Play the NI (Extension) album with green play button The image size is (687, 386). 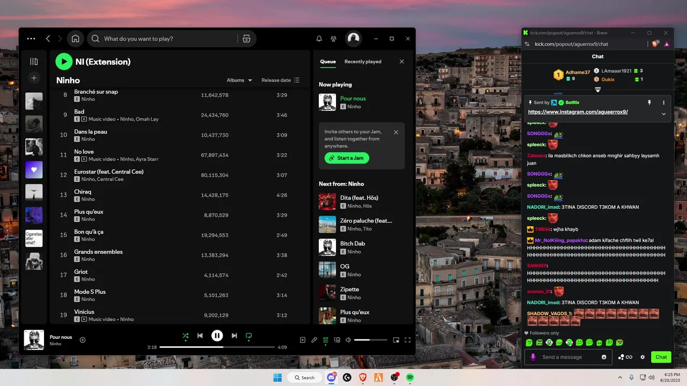64,62
